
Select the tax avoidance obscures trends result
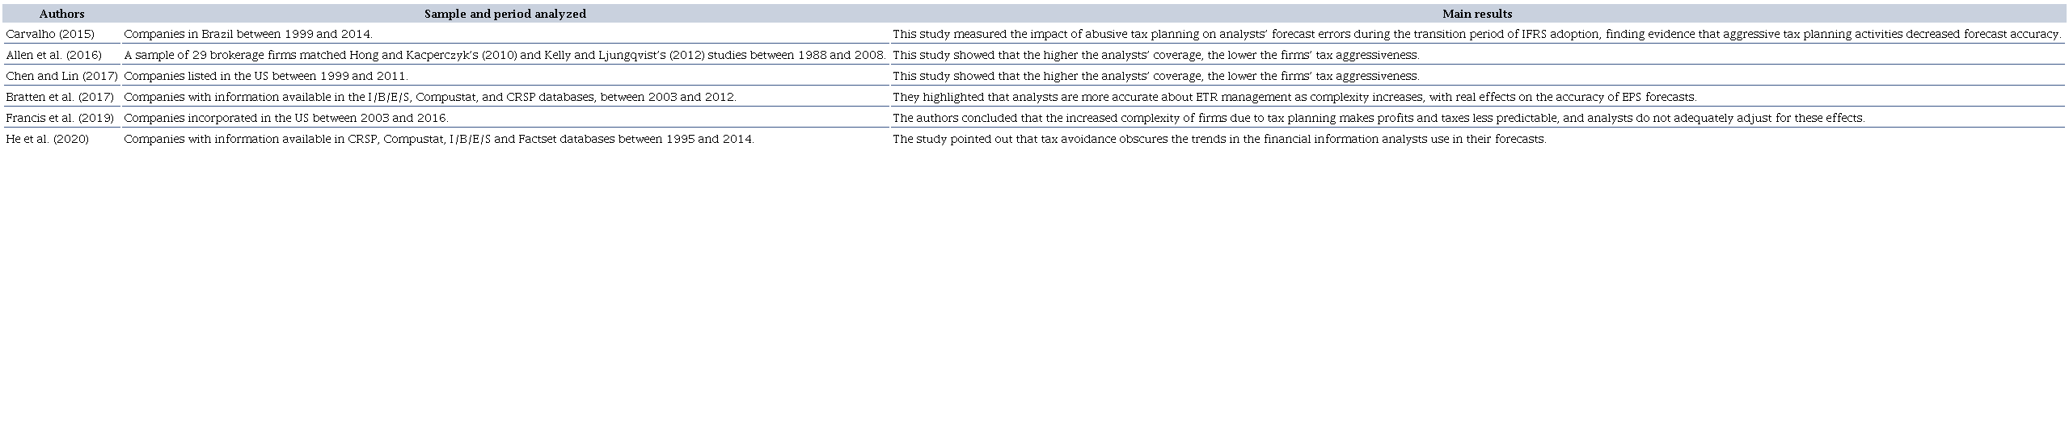click(1219, 139)
